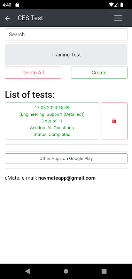
Task: Tap the SD card notification icon
Action: 17,5
